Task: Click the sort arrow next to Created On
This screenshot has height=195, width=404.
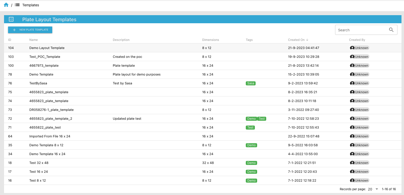Action: (x=307, y=40)
